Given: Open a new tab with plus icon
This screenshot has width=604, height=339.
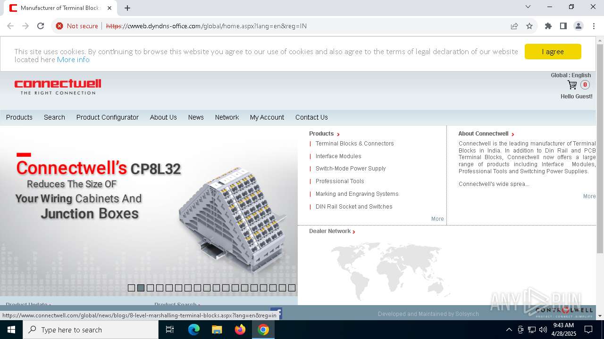Looking at the screenshot, I should (x=127, y=8).
